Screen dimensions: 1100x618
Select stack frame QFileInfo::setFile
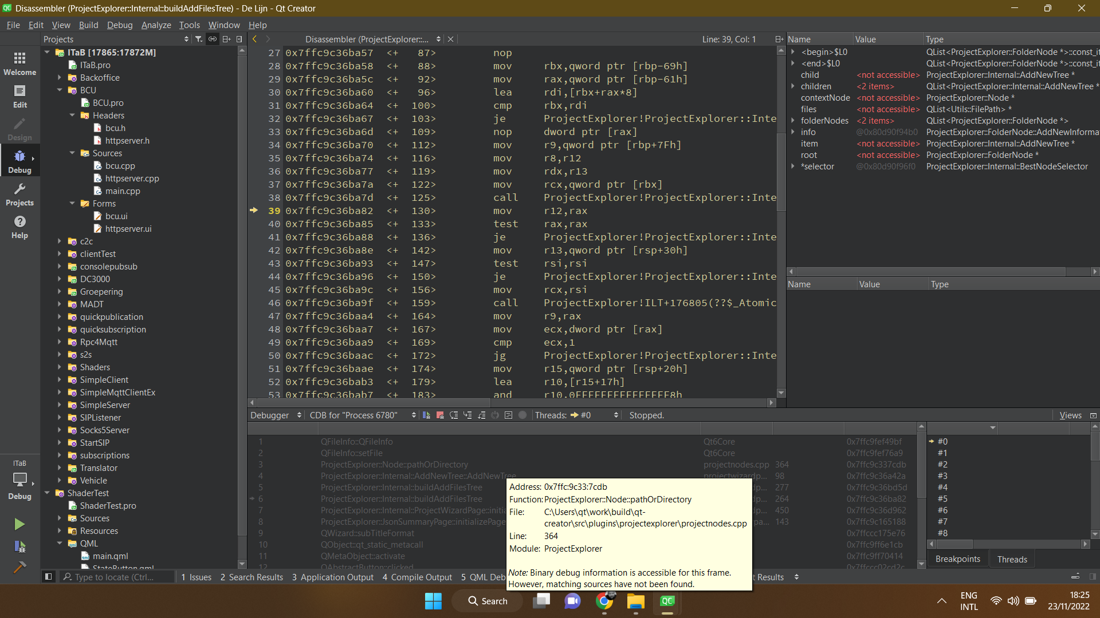pos(351,453)
